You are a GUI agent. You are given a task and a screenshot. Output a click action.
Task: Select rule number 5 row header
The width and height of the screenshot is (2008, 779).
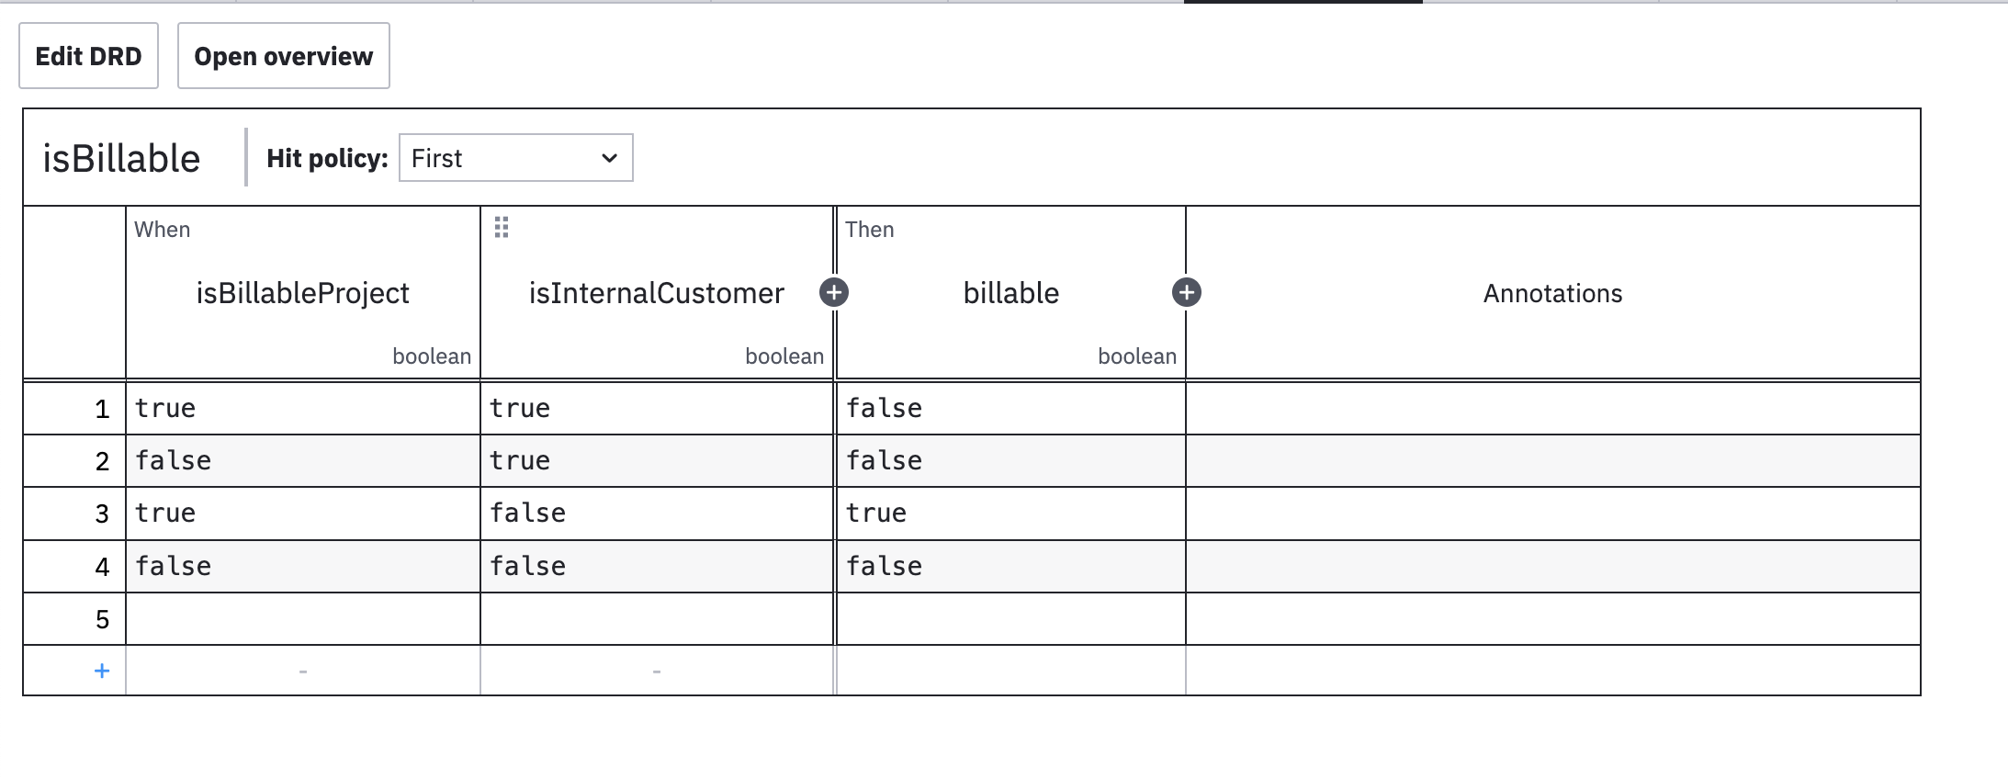tap(75, 619)
